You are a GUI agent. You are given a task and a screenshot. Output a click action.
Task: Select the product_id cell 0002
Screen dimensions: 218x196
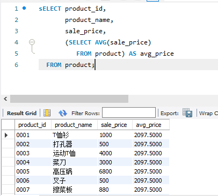pos(33,144)
